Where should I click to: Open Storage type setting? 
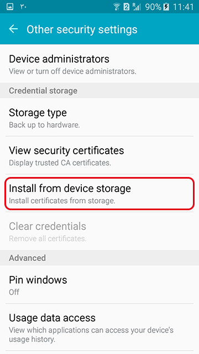point(99,117)
